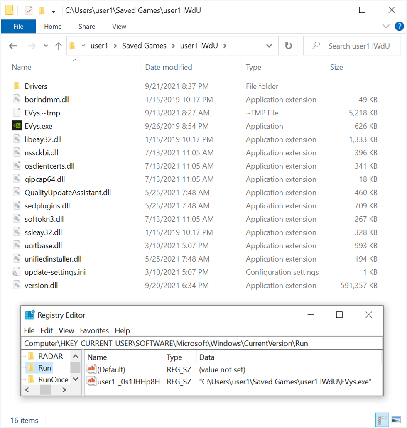Click the Properties checkmark quick access icon
Image resolution: width=407 pixels, height=428 pixels.
click(x=29, y=11)
